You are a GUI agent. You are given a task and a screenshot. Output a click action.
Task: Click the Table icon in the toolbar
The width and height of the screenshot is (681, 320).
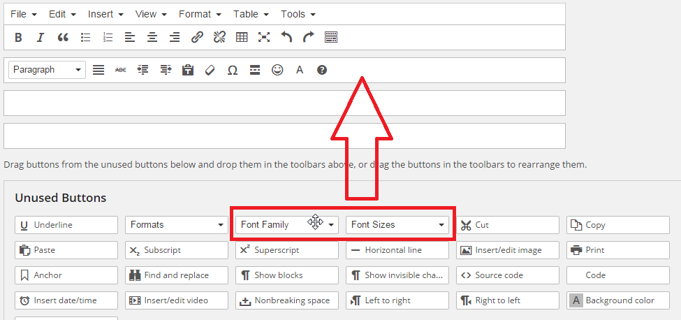click(242, 37)
